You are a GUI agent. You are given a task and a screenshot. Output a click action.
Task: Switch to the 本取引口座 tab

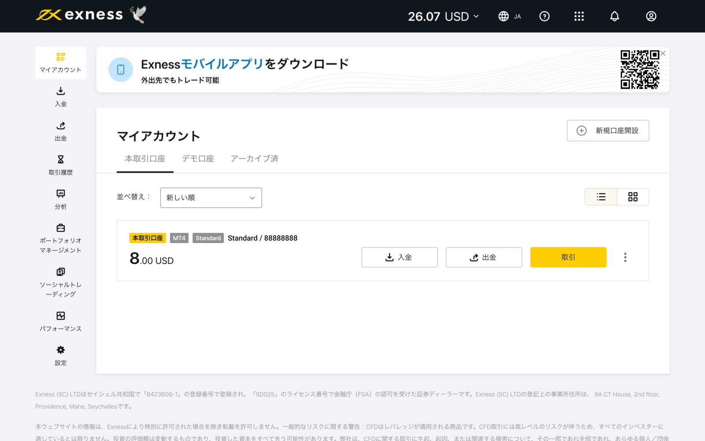[x=145, y=159]
